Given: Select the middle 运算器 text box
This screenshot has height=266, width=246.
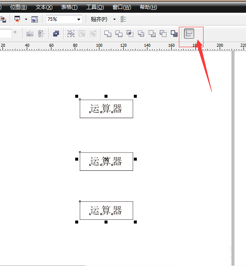Looking at the screenshot, I should point(106,161).
